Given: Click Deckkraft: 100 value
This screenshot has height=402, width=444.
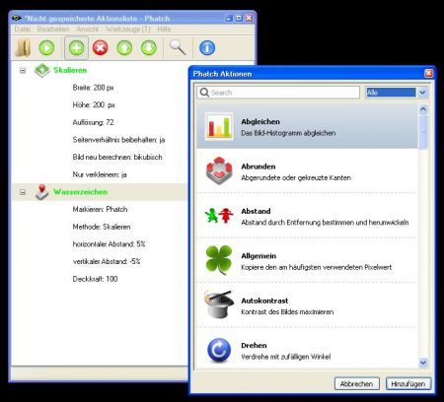Looking at the screenshot, I should click(95, 279).
